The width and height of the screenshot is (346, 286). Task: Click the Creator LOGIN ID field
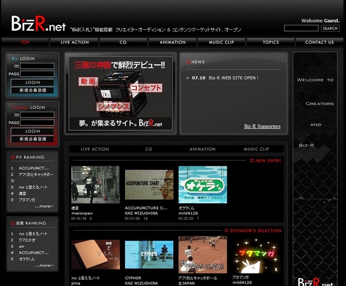point(37,115)
